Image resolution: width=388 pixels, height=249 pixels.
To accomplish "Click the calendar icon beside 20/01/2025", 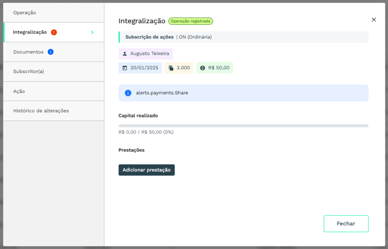I will tap(125, 68).
